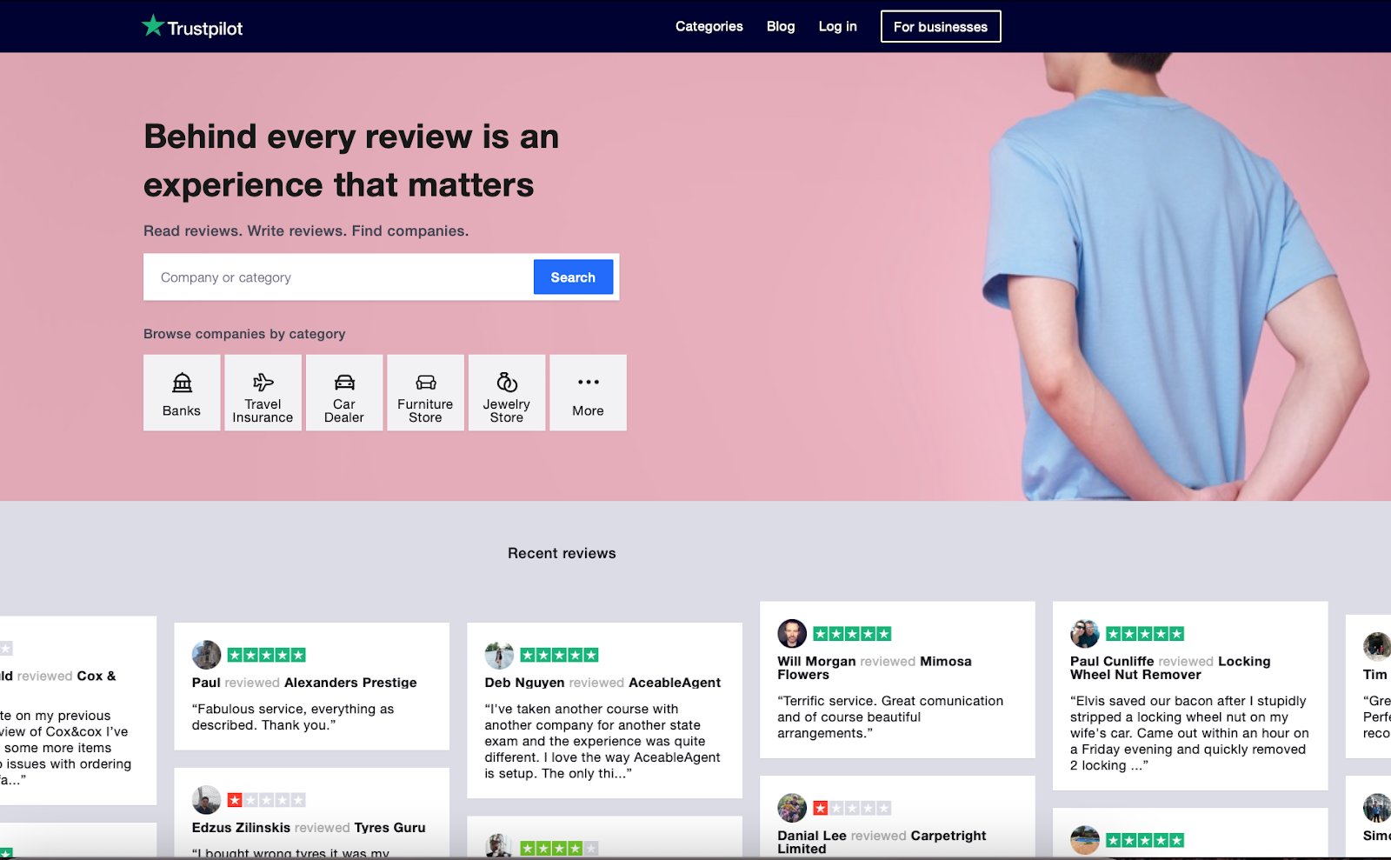Open the Jewelry Store category tile

click(x=507, y=392)
